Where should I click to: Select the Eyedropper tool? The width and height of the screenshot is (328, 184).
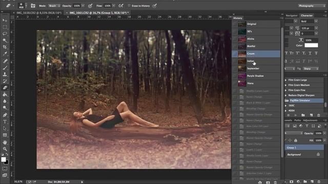point(5,54)
